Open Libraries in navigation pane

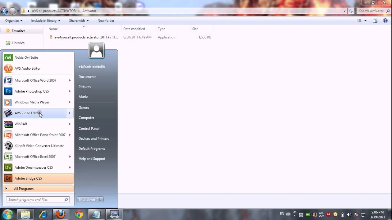coord(18,43)
